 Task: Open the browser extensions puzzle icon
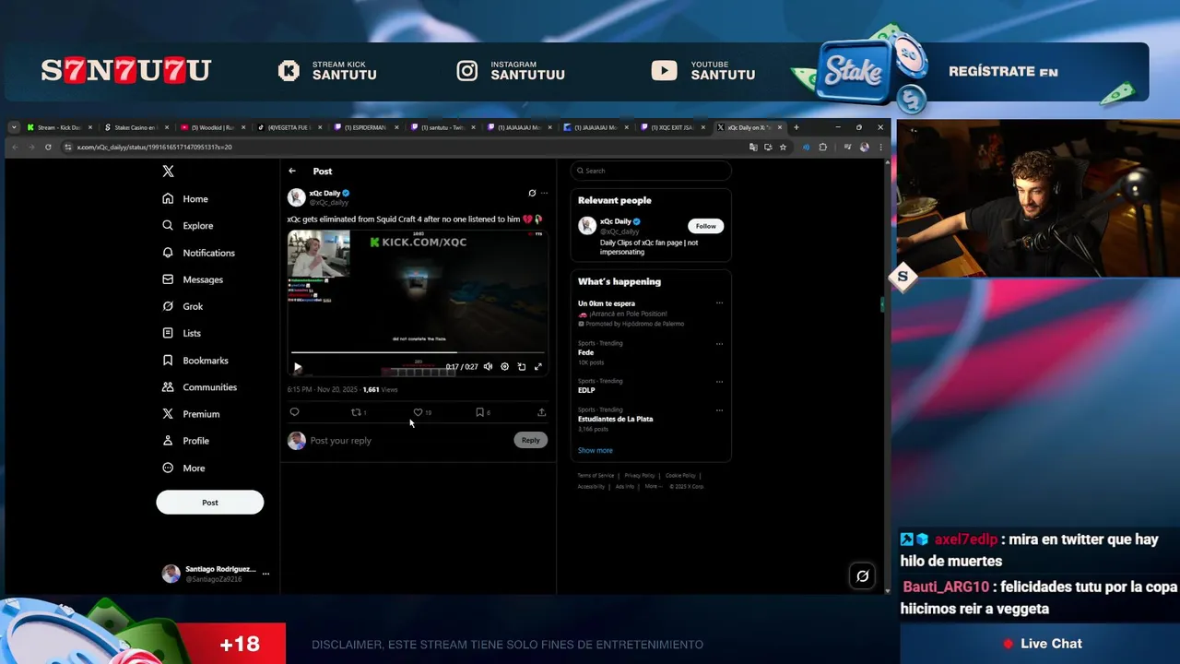[822, 147]
